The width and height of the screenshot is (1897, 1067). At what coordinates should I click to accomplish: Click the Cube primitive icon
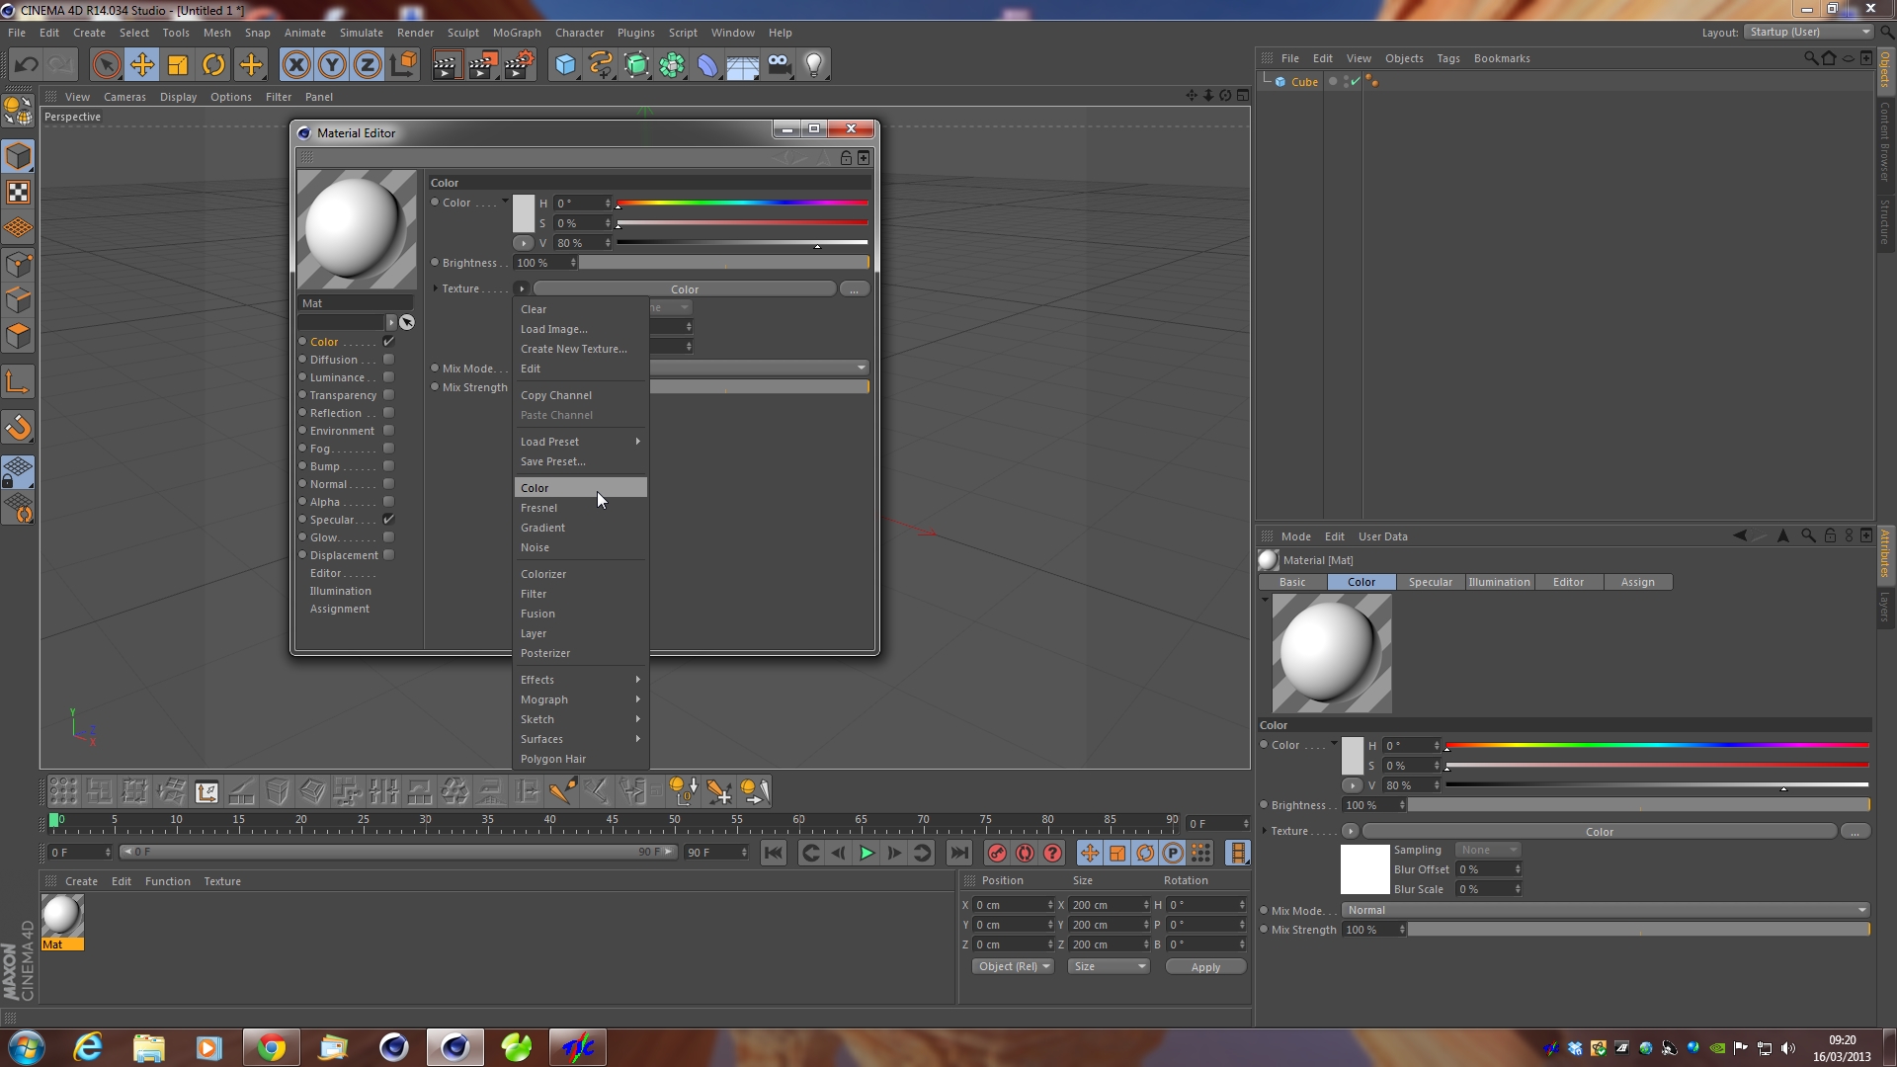pos(565,65)
